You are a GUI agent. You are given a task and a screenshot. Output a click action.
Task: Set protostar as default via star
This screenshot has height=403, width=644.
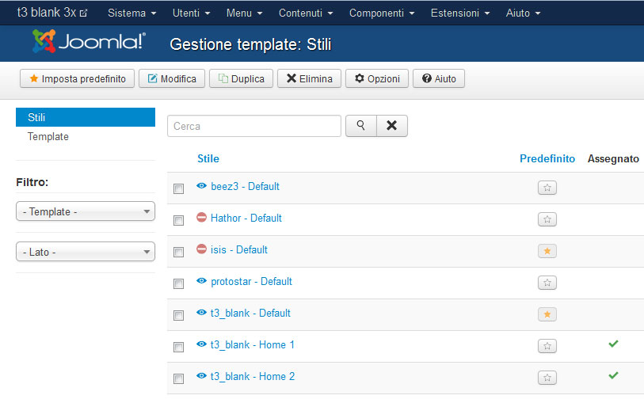coord(547,283)
